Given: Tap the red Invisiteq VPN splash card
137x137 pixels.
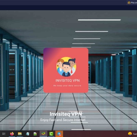Looking at the screenshot, I should click(66, 70).
